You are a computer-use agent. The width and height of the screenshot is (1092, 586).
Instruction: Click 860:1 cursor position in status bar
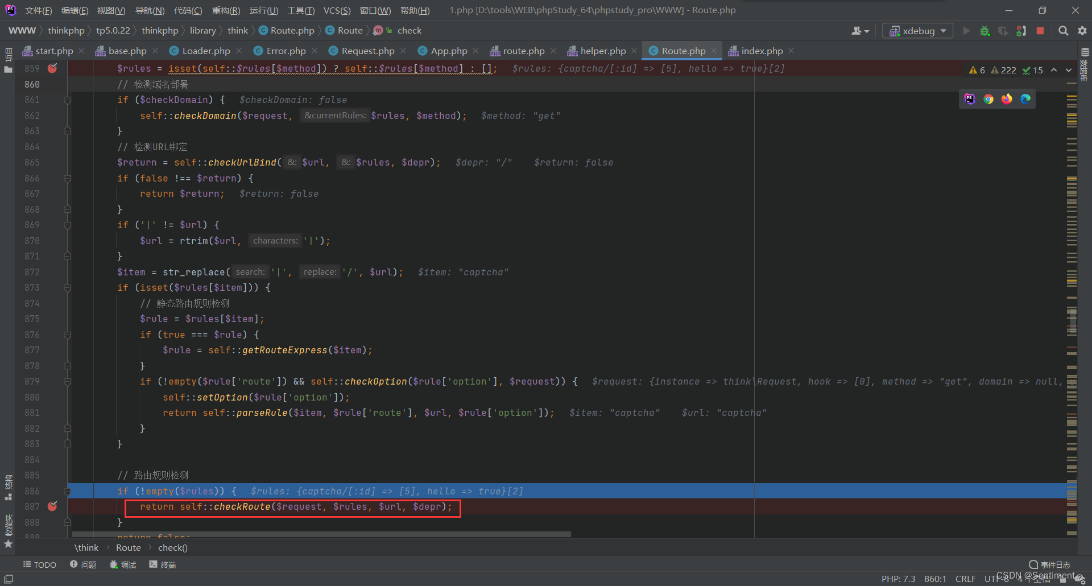point(936,579)
